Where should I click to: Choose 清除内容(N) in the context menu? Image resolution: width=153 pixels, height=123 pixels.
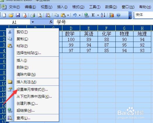coord(33,74)
